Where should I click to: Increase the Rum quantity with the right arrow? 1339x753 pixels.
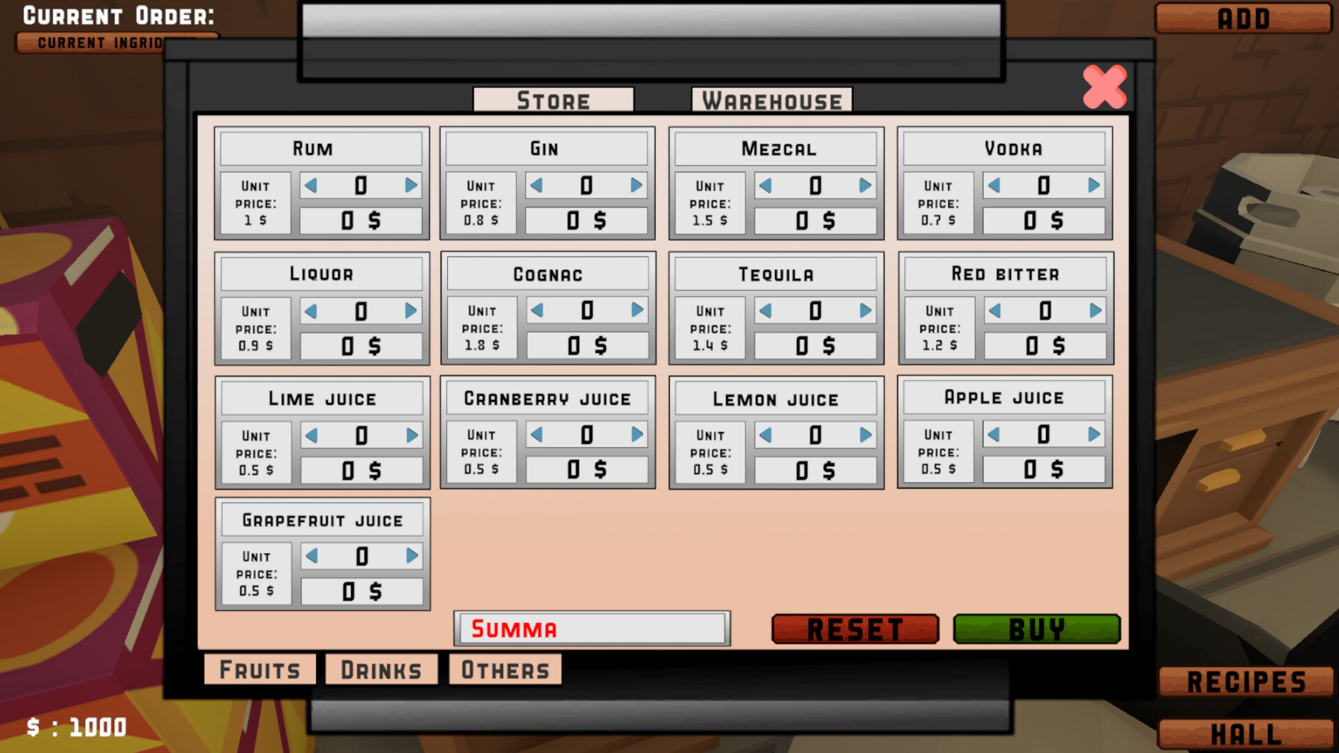(x=411, y=185)
